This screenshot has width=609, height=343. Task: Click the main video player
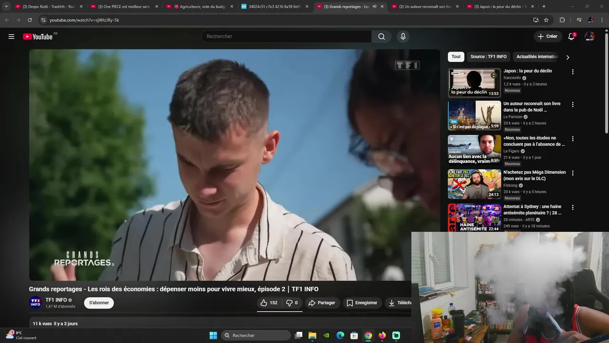click(x=235, y=165)
